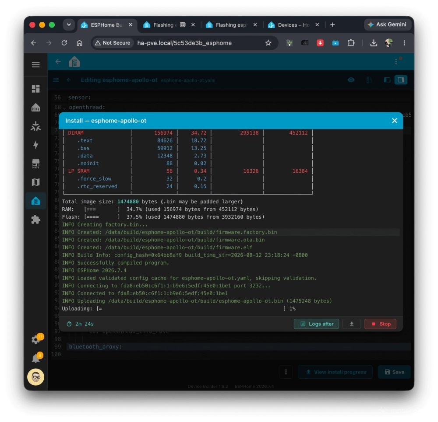Open the Chrome three-dot menu
The image size is (438, 422).
coord(404,43)
